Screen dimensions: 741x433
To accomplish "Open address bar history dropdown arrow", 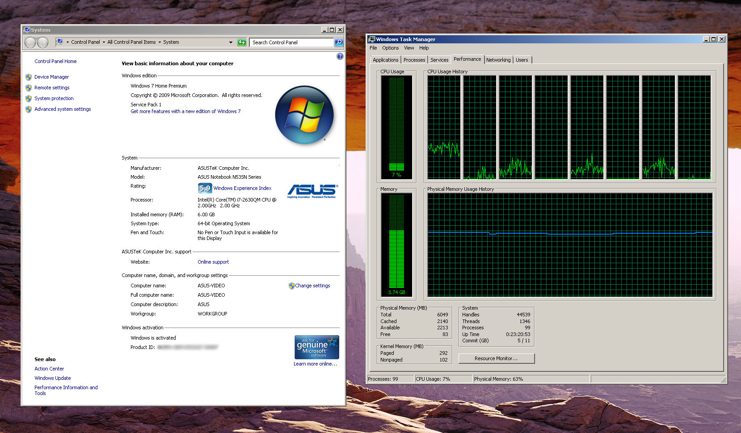I will click(231, 42).
